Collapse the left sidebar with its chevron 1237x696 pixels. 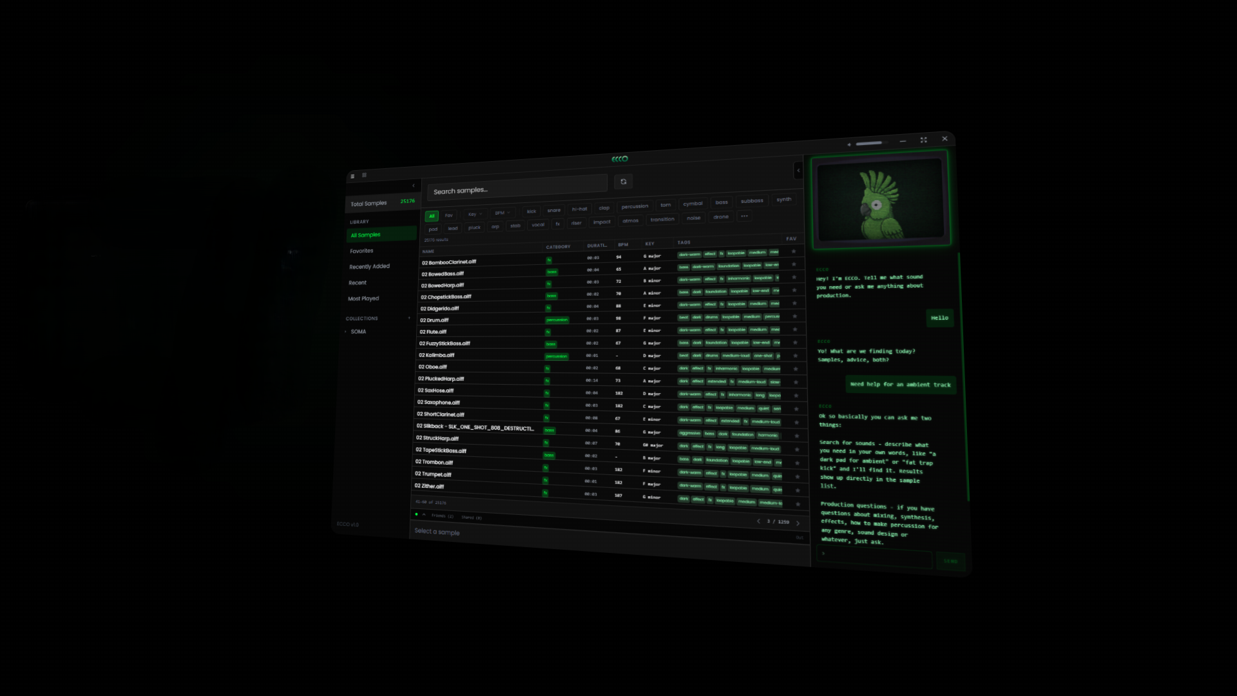tap(414, 186)
